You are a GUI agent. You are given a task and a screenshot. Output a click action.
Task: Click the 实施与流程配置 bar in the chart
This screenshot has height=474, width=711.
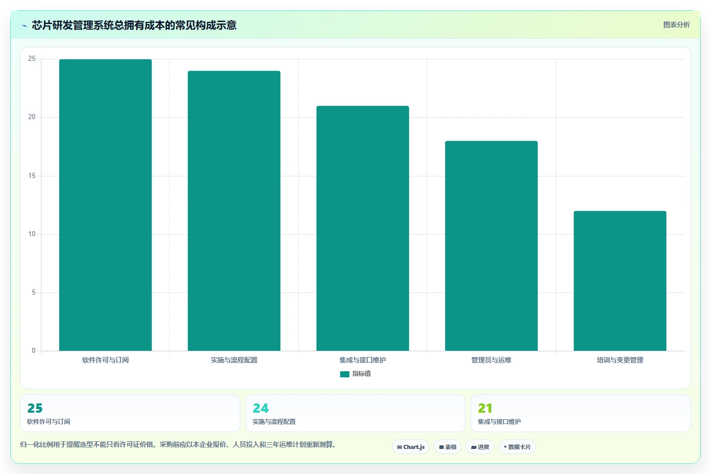234,211
